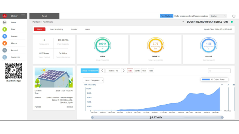Switch to the Load Monitoring tab
This screenshot has height=134, width=239.
pos(56,29)
